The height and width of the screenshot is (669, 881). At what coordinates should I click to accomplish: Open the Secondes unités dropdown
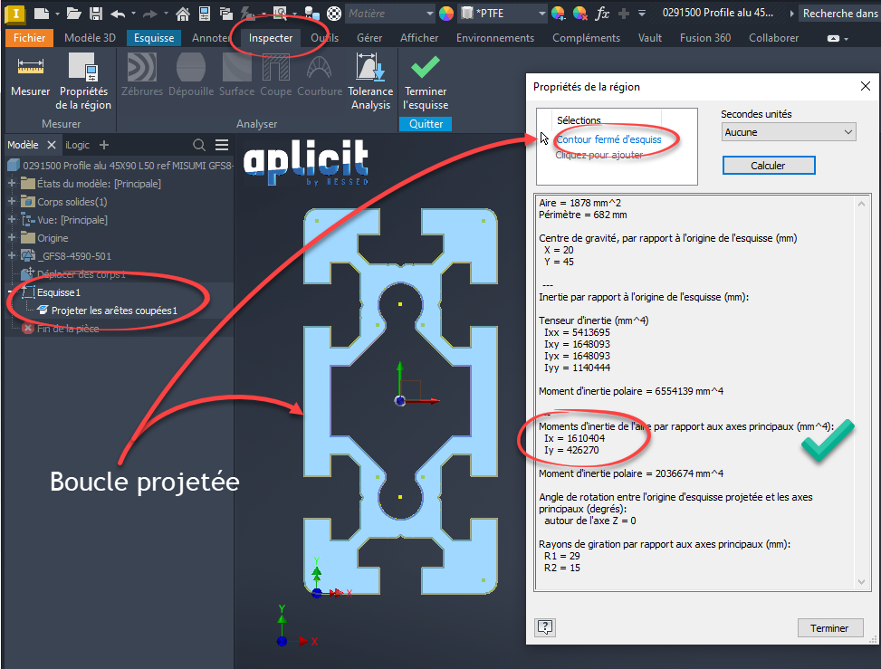point(788,132)
